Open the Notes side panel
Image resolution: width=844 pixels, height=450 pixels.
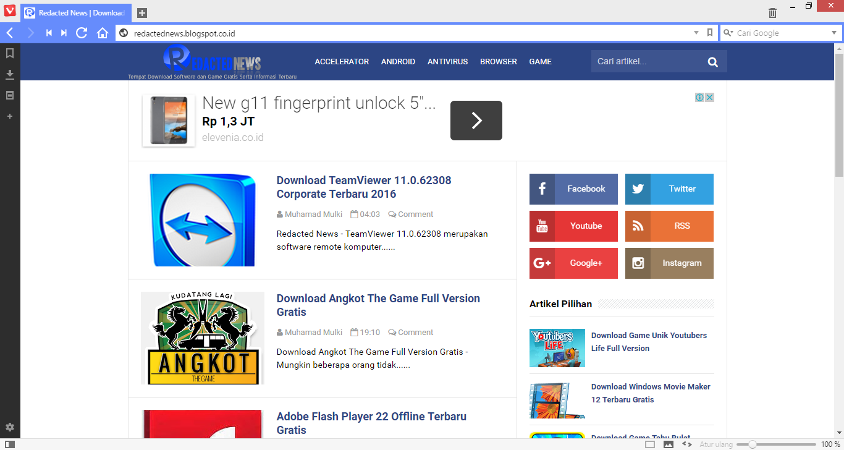pos(10,95)
